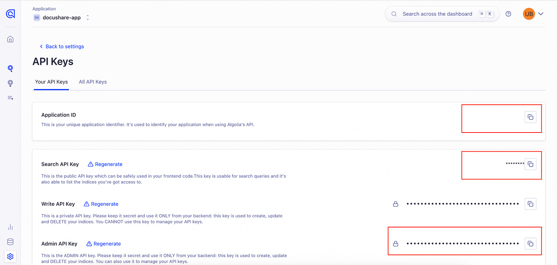The image size is (557, 265).
Task: Open the Recommend lightbulb icon in the sidebar
Action: pos(10,83)
